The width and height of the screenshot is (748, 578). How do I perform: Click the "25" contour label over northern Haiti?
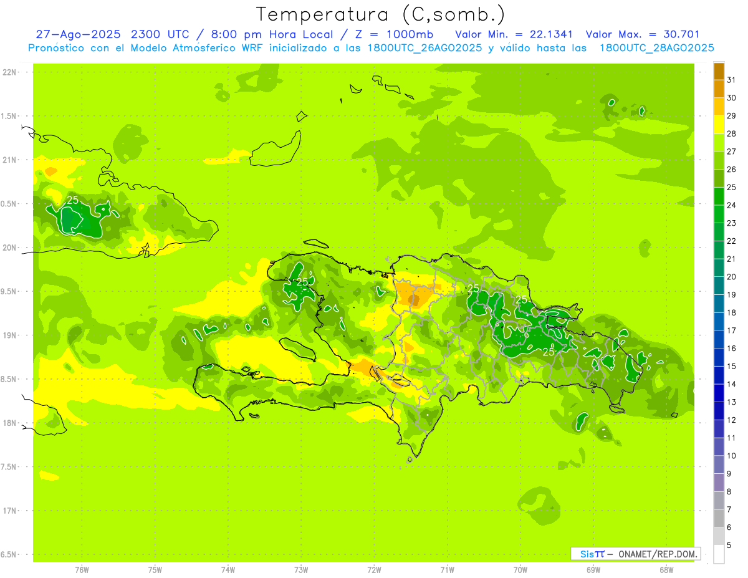coord(302,282)
